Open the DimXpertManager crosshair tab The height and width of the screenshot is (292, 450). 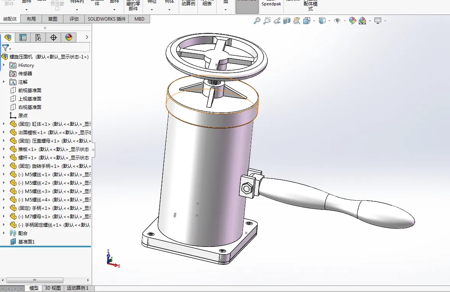pyautogui.click(x=53, y=37)
